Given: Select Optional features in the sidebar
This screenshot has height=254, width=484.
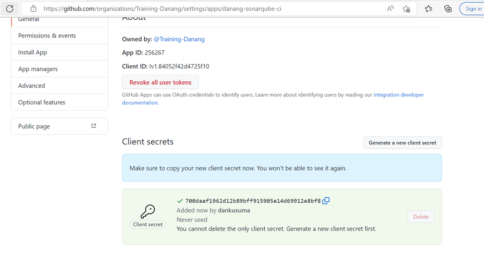Looking at the screenshot, I should [x=59, y=102].
